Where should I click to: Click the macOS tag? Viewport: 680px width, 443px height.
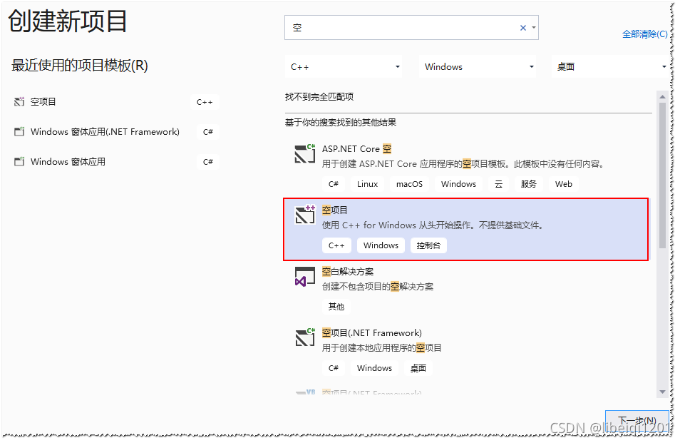(409, 184)
